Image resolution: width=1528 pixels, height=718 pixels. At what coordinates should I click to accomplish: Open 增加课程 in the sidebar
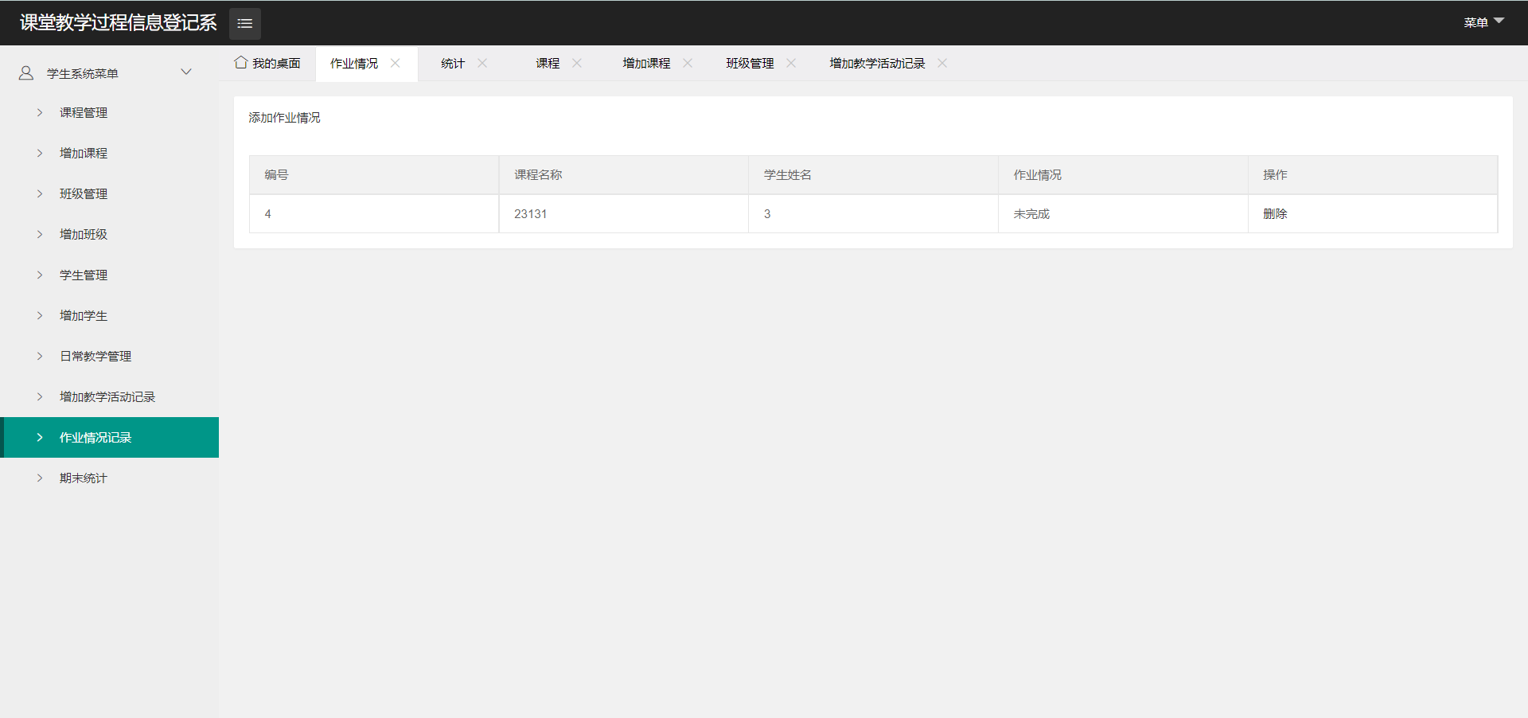click(110, 153)
